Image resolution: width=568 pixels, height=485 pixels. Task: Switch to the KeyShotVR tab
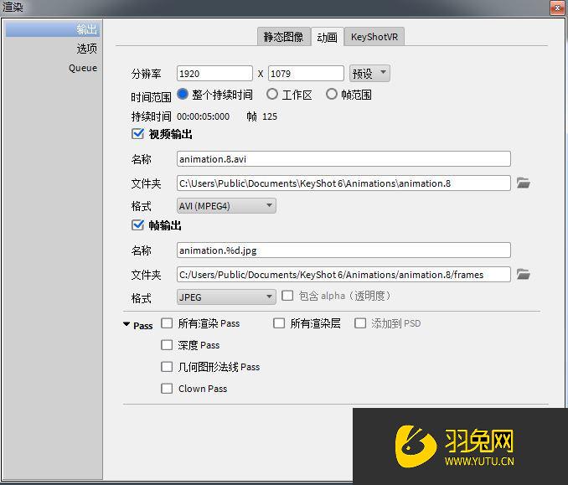pos(374,37)
